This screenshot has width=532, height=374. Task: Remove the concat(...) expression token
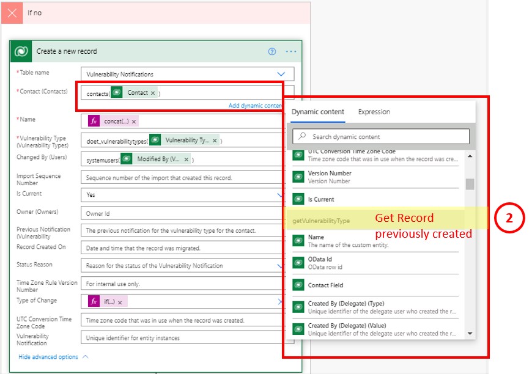[x=134, y=121]
